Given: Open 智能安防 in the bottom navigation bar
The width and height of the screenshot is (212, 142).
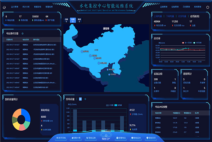Looking at the screenshot, I should pyautogui.click(x=151, y=138).
